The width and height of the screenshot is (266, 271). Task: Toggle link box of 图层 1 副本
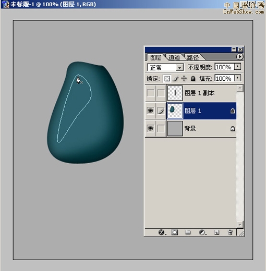[x=161, y=93]
